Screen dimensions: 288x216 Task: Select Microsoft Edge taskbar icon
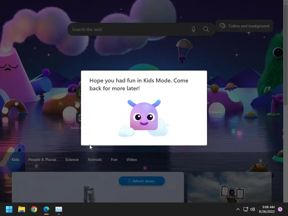pos(46,209)
